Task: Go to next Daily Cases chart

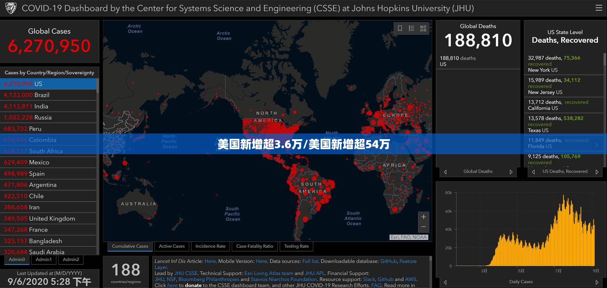Action: tap(597, 282)
